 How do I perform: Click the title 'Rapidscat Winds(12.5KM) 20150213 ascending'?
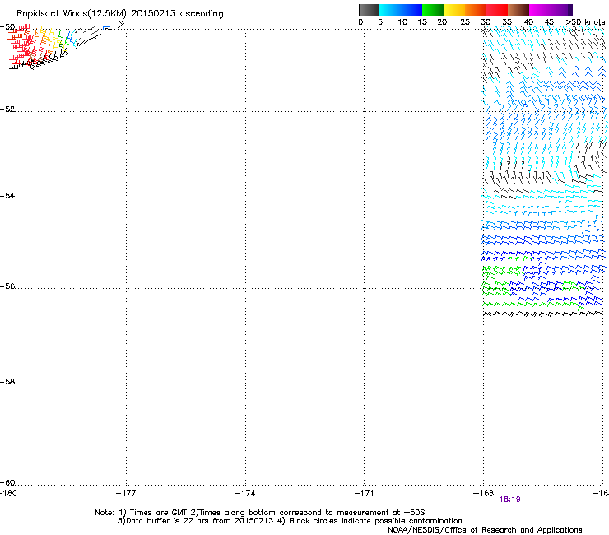(x=119, y=14)
